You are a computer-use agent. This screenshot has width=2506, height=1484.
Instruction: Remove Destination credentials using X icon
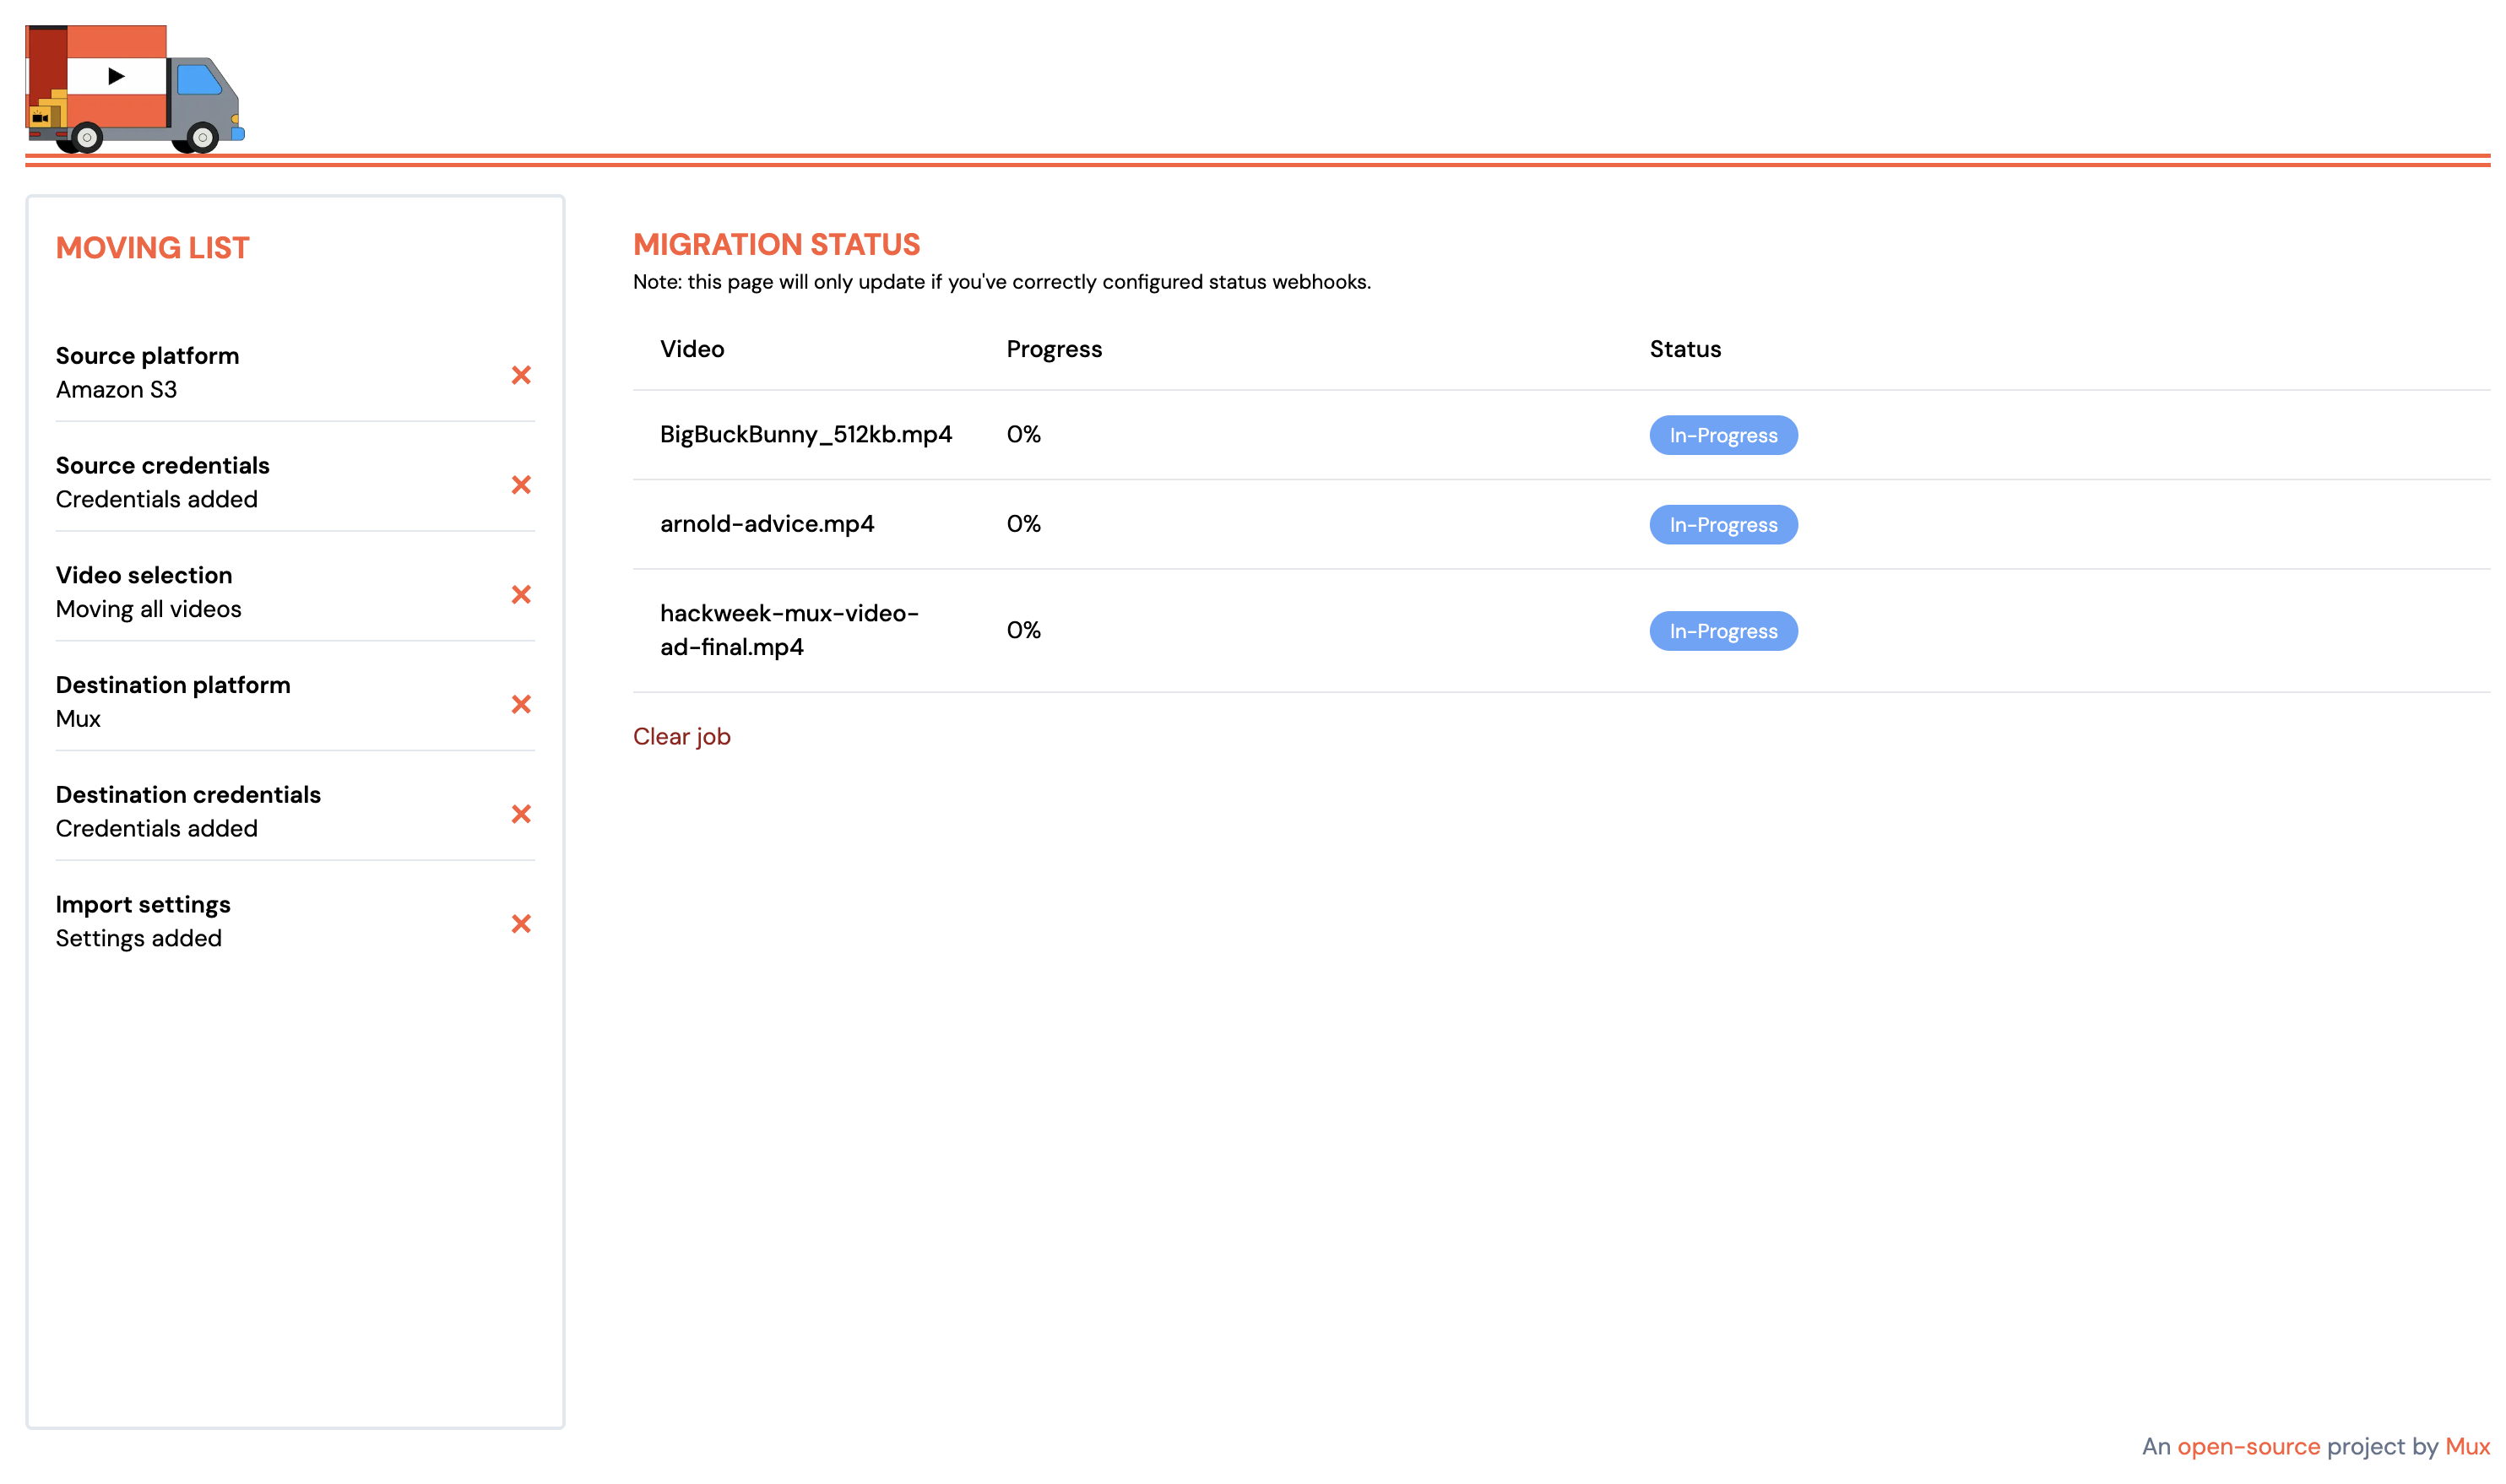click(521, 814)
